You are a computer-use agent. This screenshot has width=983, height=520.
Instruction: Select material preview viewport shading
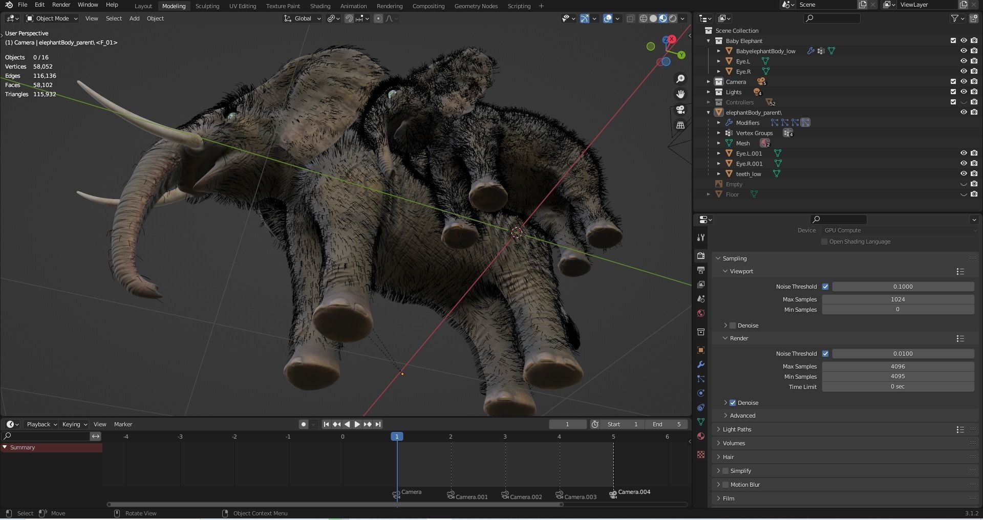[x=663, y=18]
